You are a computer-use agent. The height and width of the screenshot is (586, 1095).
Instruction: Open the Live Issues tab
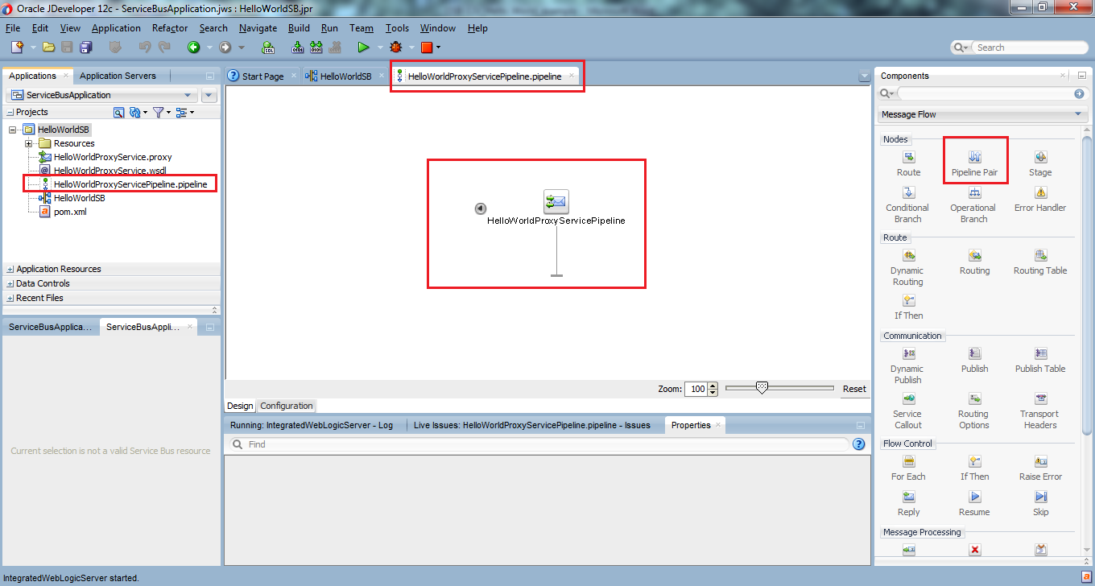point(531,425)
